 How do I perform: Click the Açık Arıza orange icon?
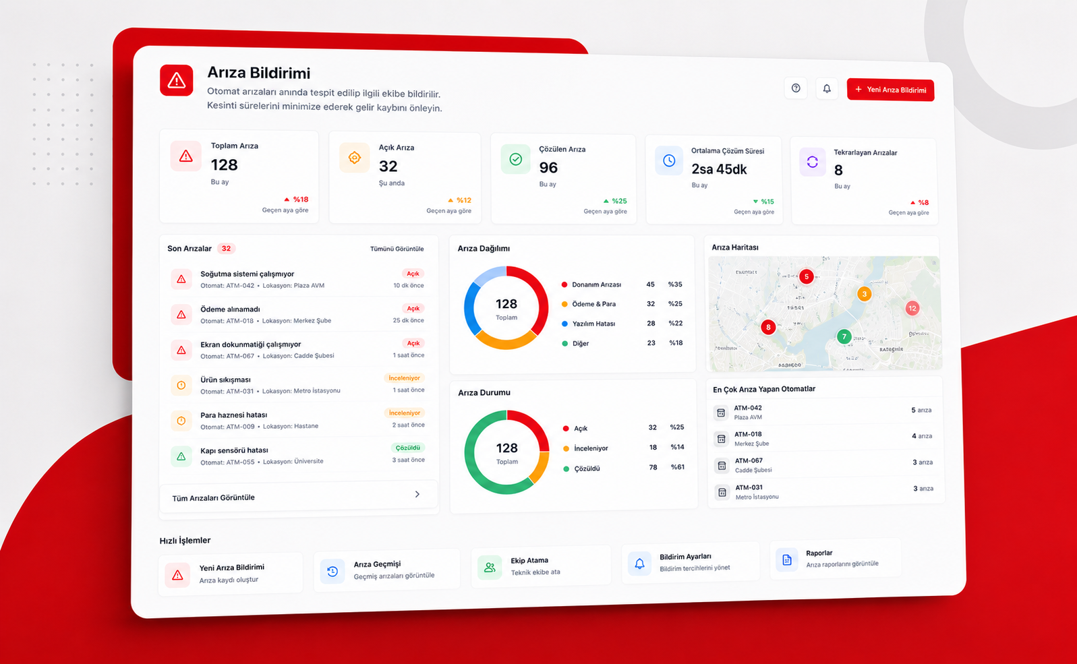point(355,158)
